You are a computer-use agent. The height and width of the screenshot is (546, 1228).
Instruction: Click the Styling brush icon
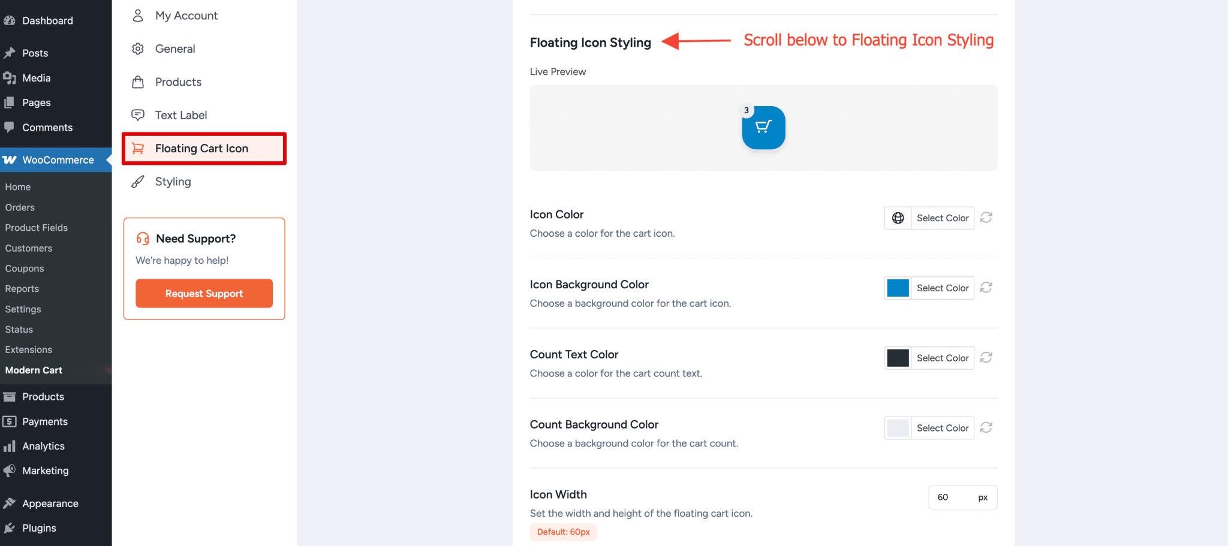[138, 182]
